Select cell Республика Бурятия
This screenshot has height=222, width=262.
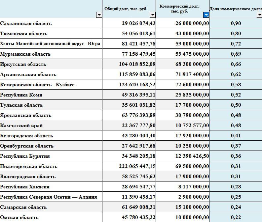click(x=51, y=156)
